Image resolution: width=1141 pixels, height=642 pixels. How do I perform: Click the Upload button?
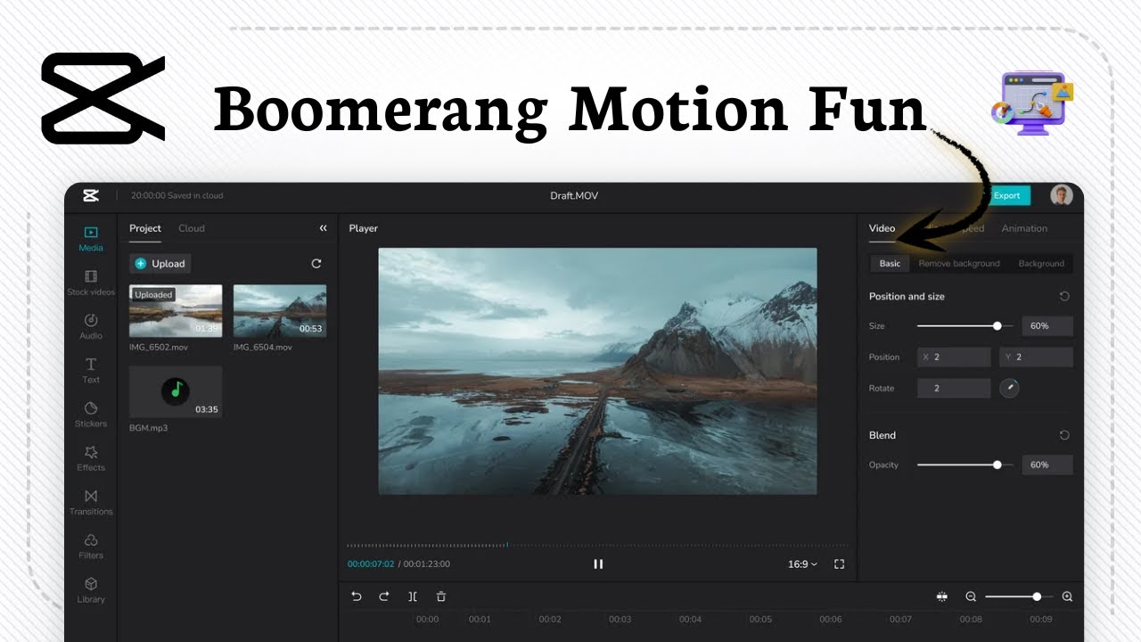(x=160, y=263)
